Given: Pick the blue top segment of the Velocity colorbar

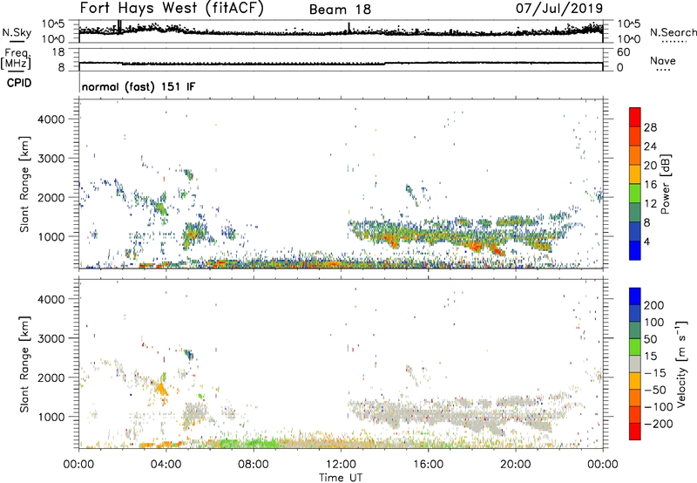Looking at the screenshot, I should (635, 296).
